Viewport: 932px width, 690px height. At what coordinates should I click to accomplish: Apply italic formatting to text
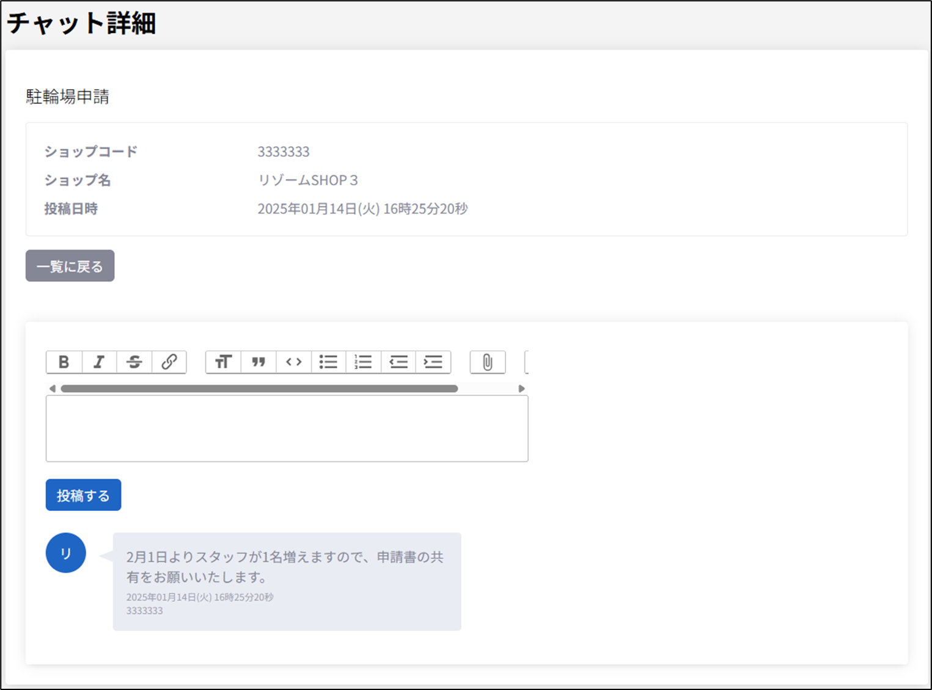pyautogui.click(x=99, y=362)
